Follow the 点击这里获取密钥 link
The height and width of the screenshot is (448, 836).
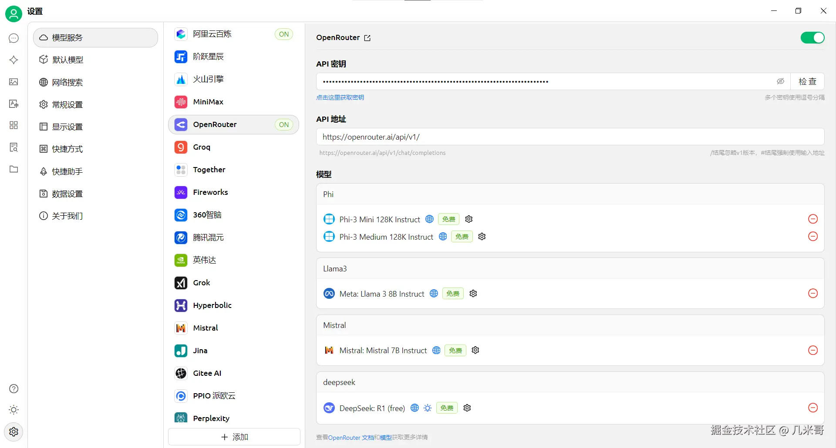coord(340,97)
